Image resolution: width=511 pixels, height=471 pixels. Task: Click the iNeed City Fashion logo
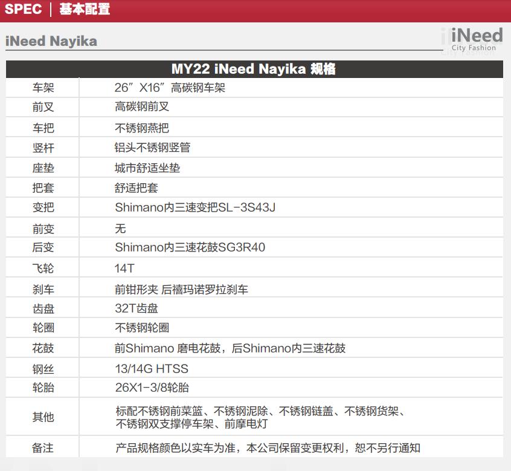(x=477, y=39)
